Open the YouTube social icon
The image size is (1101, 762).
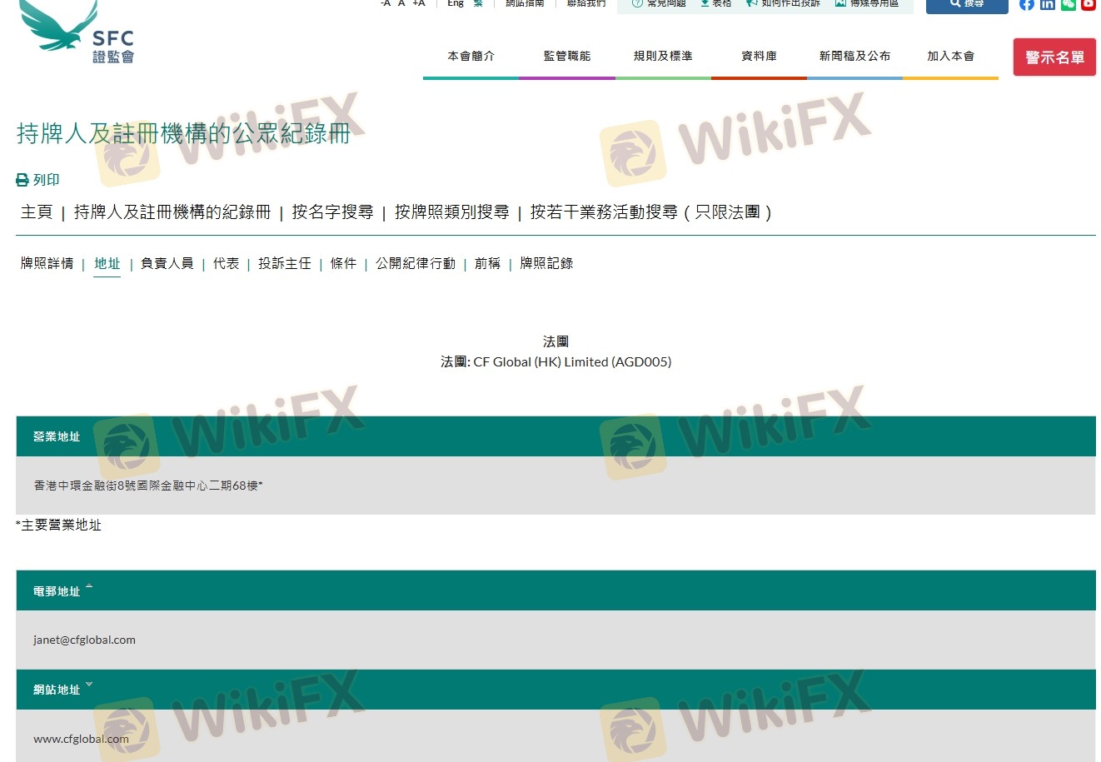point(1089,4)
